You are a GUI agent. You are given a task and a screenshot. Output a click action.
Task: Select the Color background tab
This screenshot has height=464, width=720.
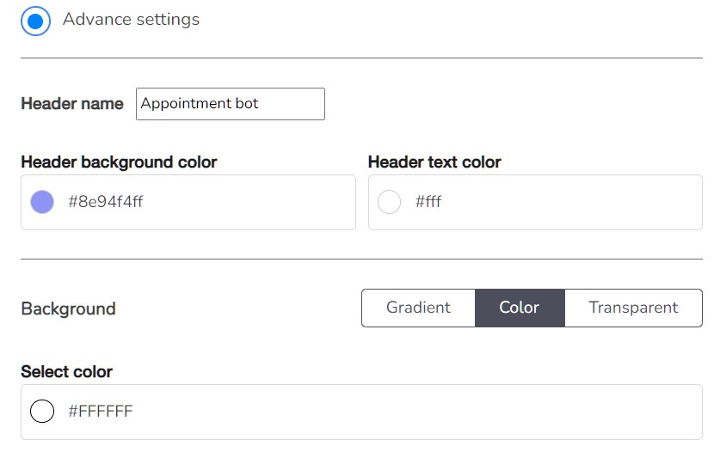point(520,308)
